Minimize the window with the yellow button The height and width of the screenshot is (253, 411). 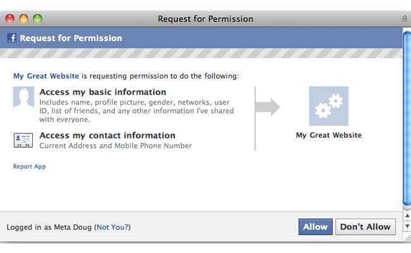coord(24,19)
